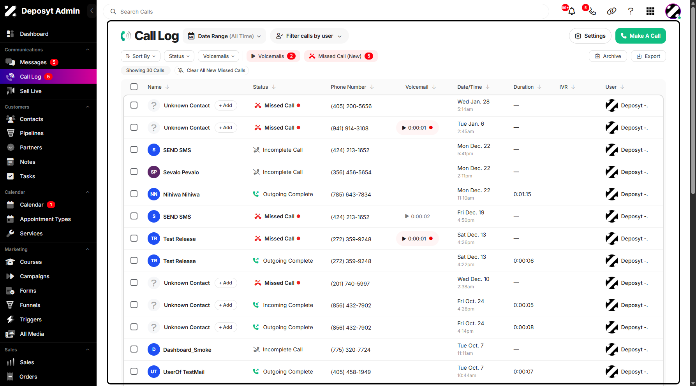Viewport: 696px width, 386px height.
Task: Check the Nihiwa Nihiwa row checkbox
Action: tap(134, 194)
